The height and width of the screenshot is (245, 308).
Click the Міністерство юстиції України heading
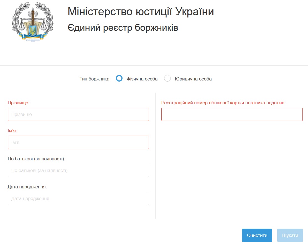pos(141,11)
